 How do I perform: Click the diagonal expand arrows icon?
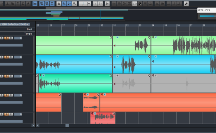click(x=186, y=4)
